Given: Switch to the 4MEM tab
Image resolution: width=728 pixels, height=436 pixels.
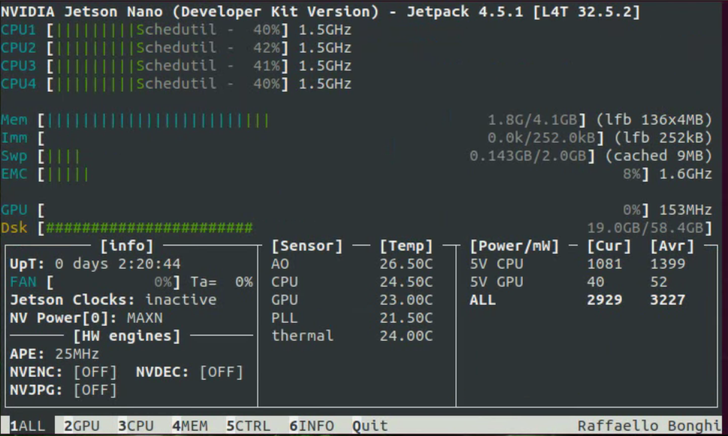Looking at the screenshot, I should [190, 425].
